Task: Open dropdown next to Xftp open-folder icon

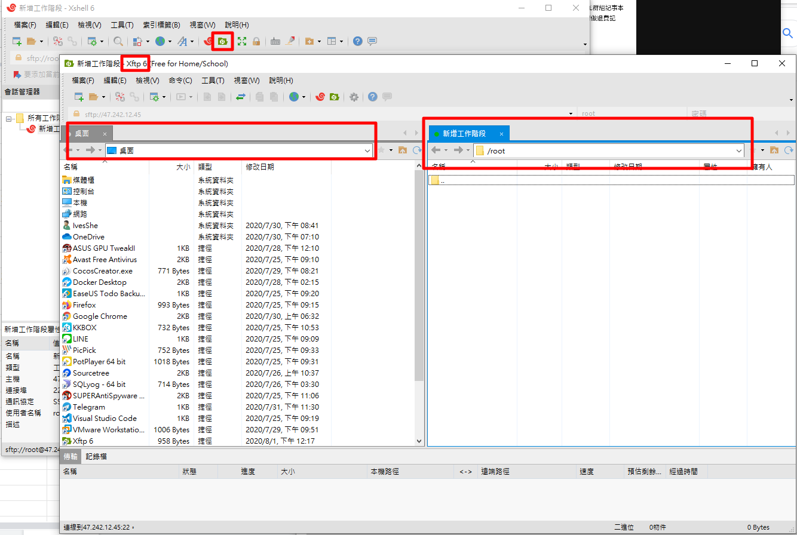Action: point(104,97)
